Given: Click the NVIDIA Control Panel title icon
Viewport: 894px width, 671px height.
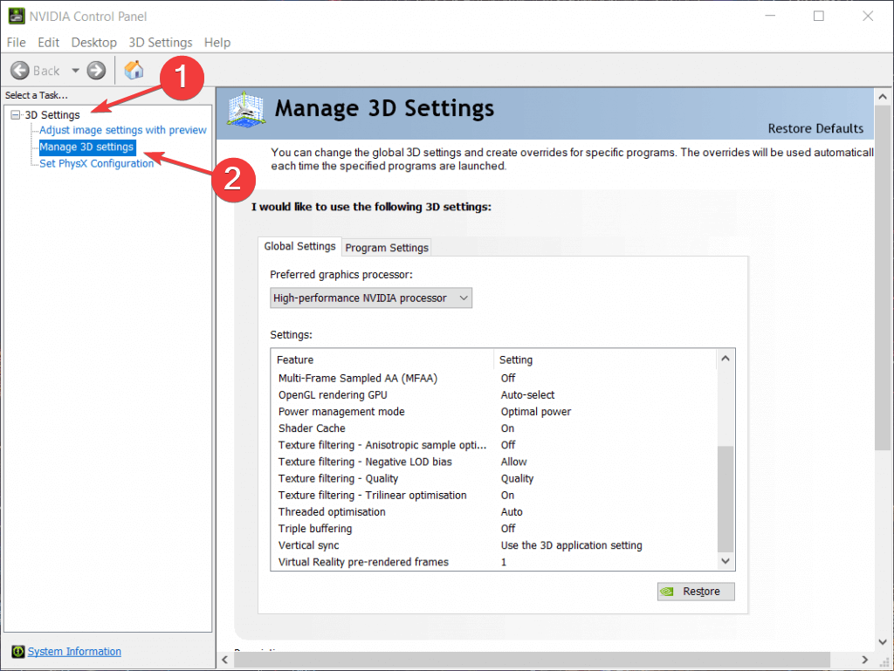Looking at the screenshot, I should coord(17,16).
